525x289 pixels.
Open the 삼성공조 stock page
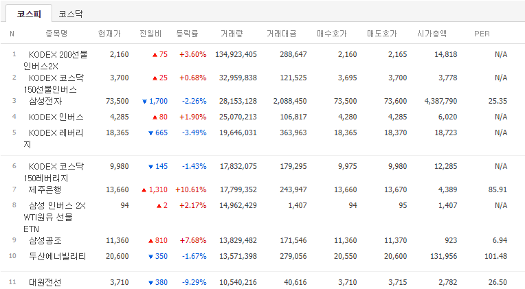point(45,240)
